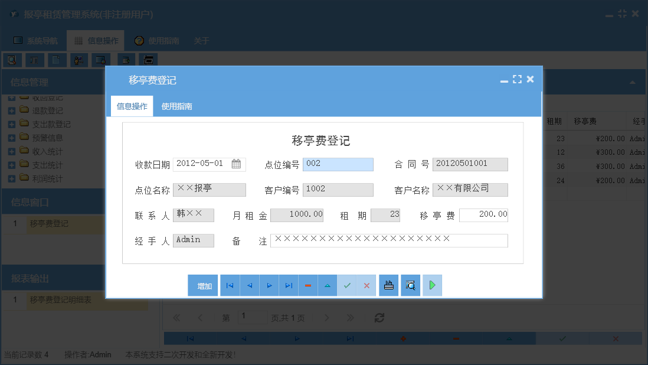Click the green execute arrow icon
The width and height of the screenshot is (648, 365).
click(x=432, y=285)
